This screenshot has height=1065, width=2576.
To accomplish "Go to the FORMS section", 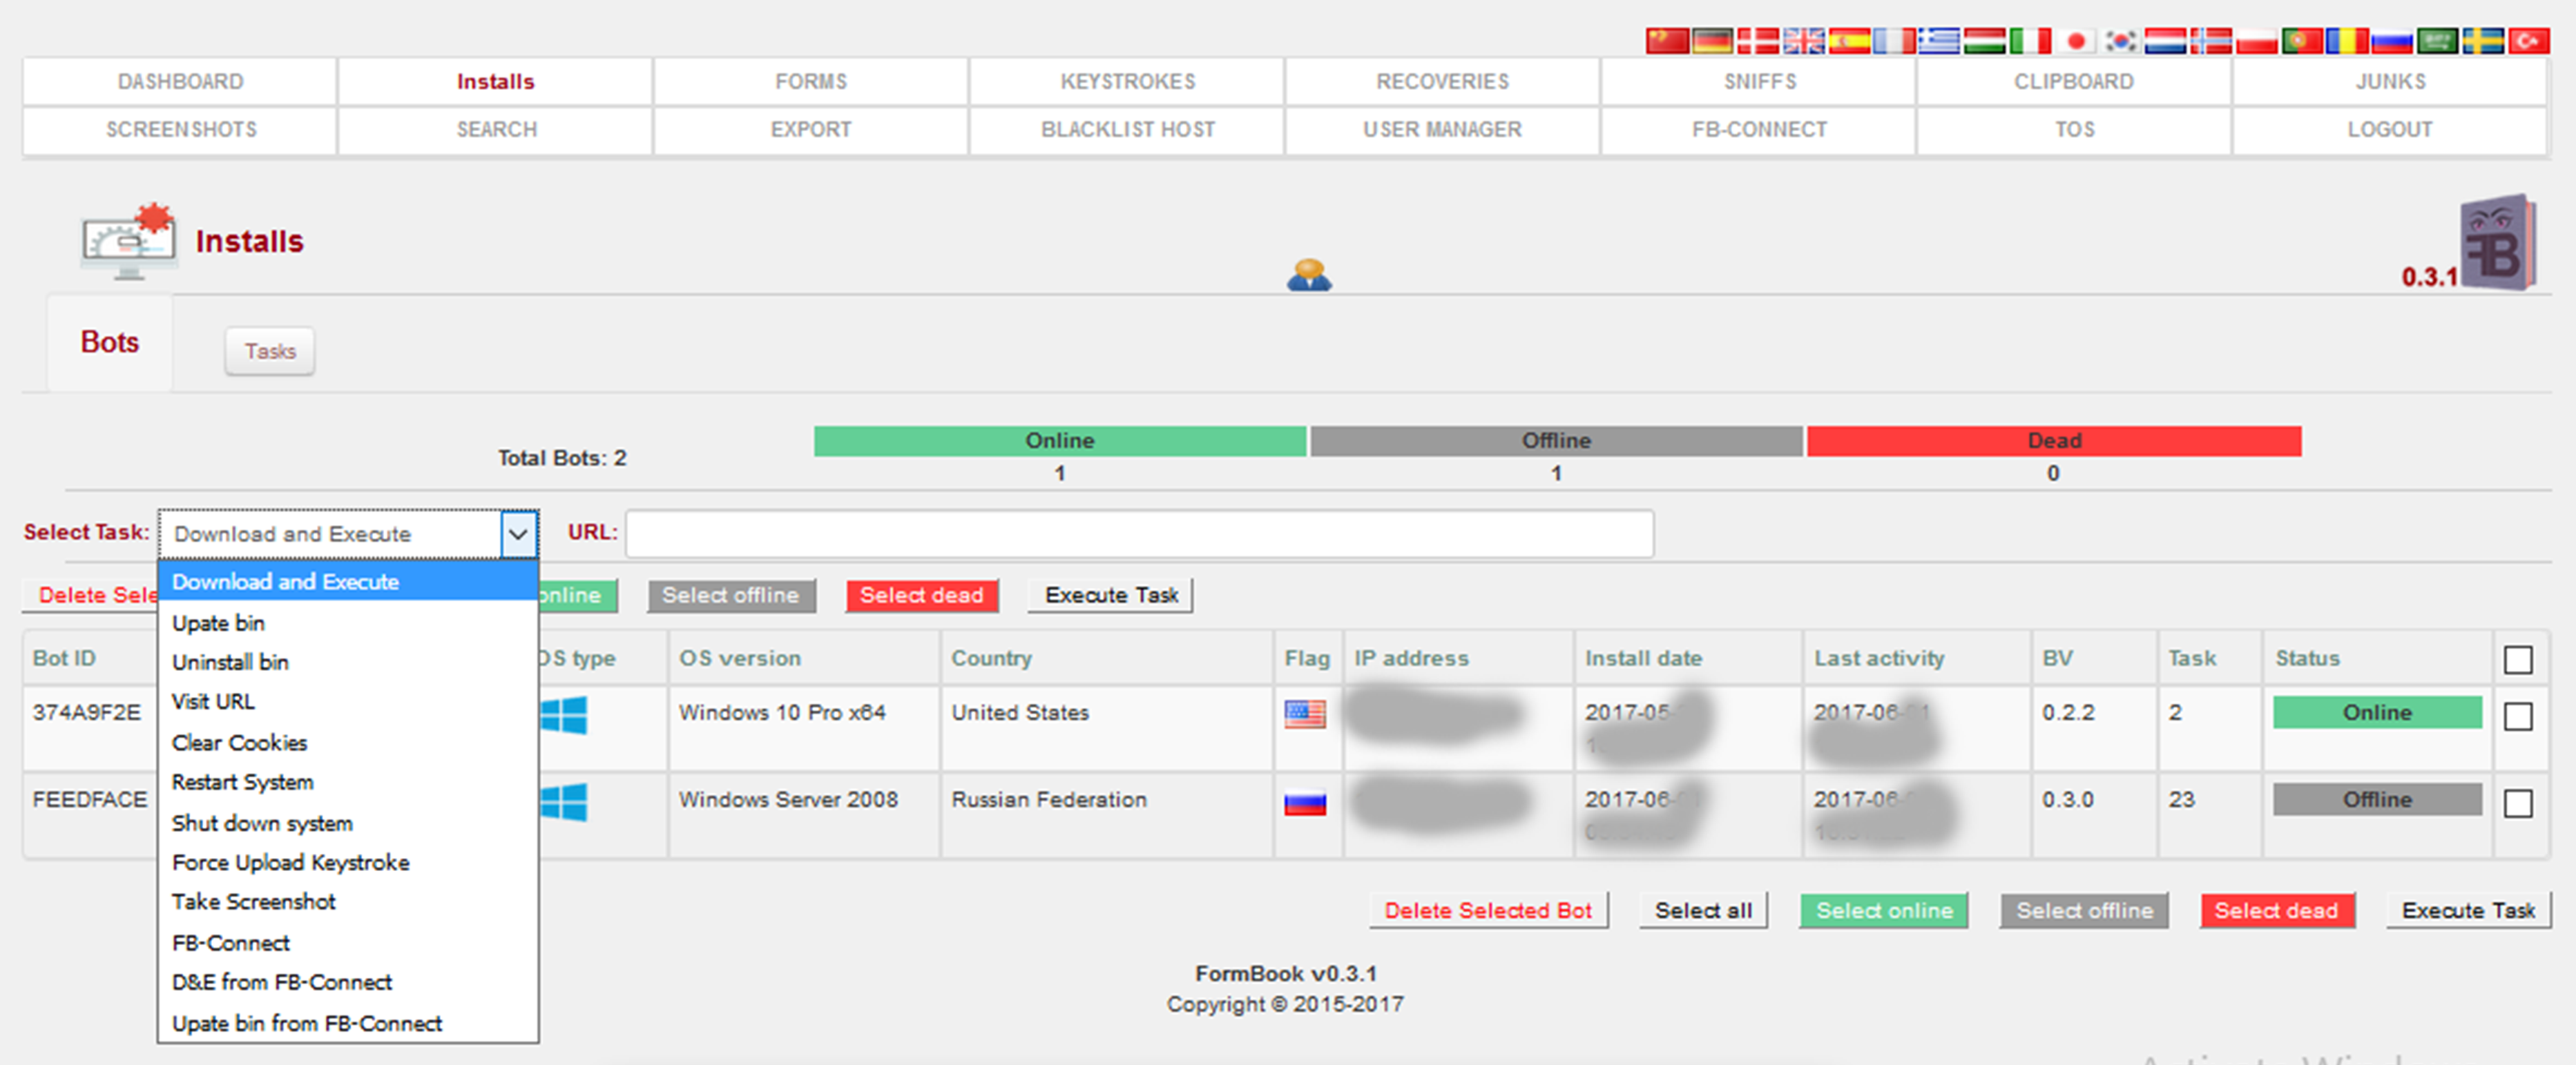I will pos(811,82).
